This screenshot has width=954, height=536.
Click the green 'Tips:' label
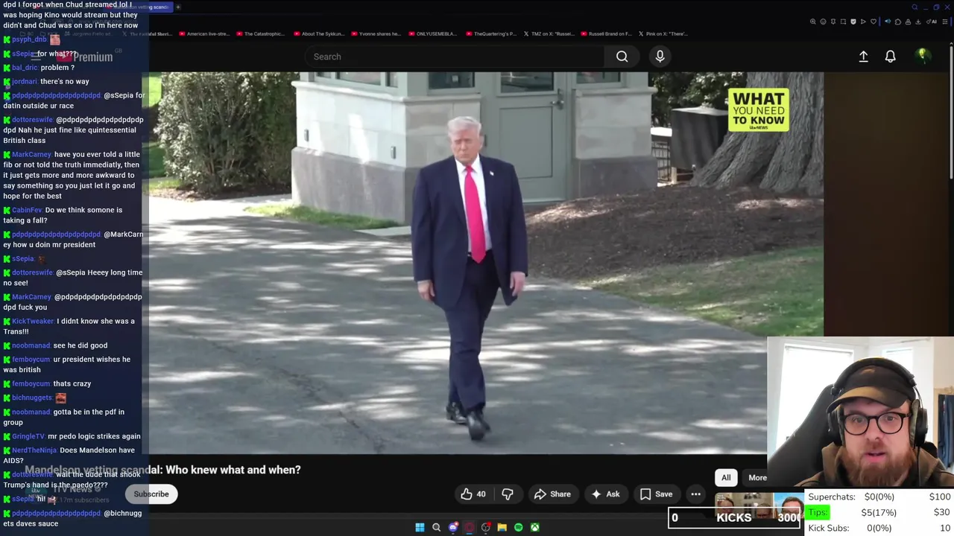[818, 512]
